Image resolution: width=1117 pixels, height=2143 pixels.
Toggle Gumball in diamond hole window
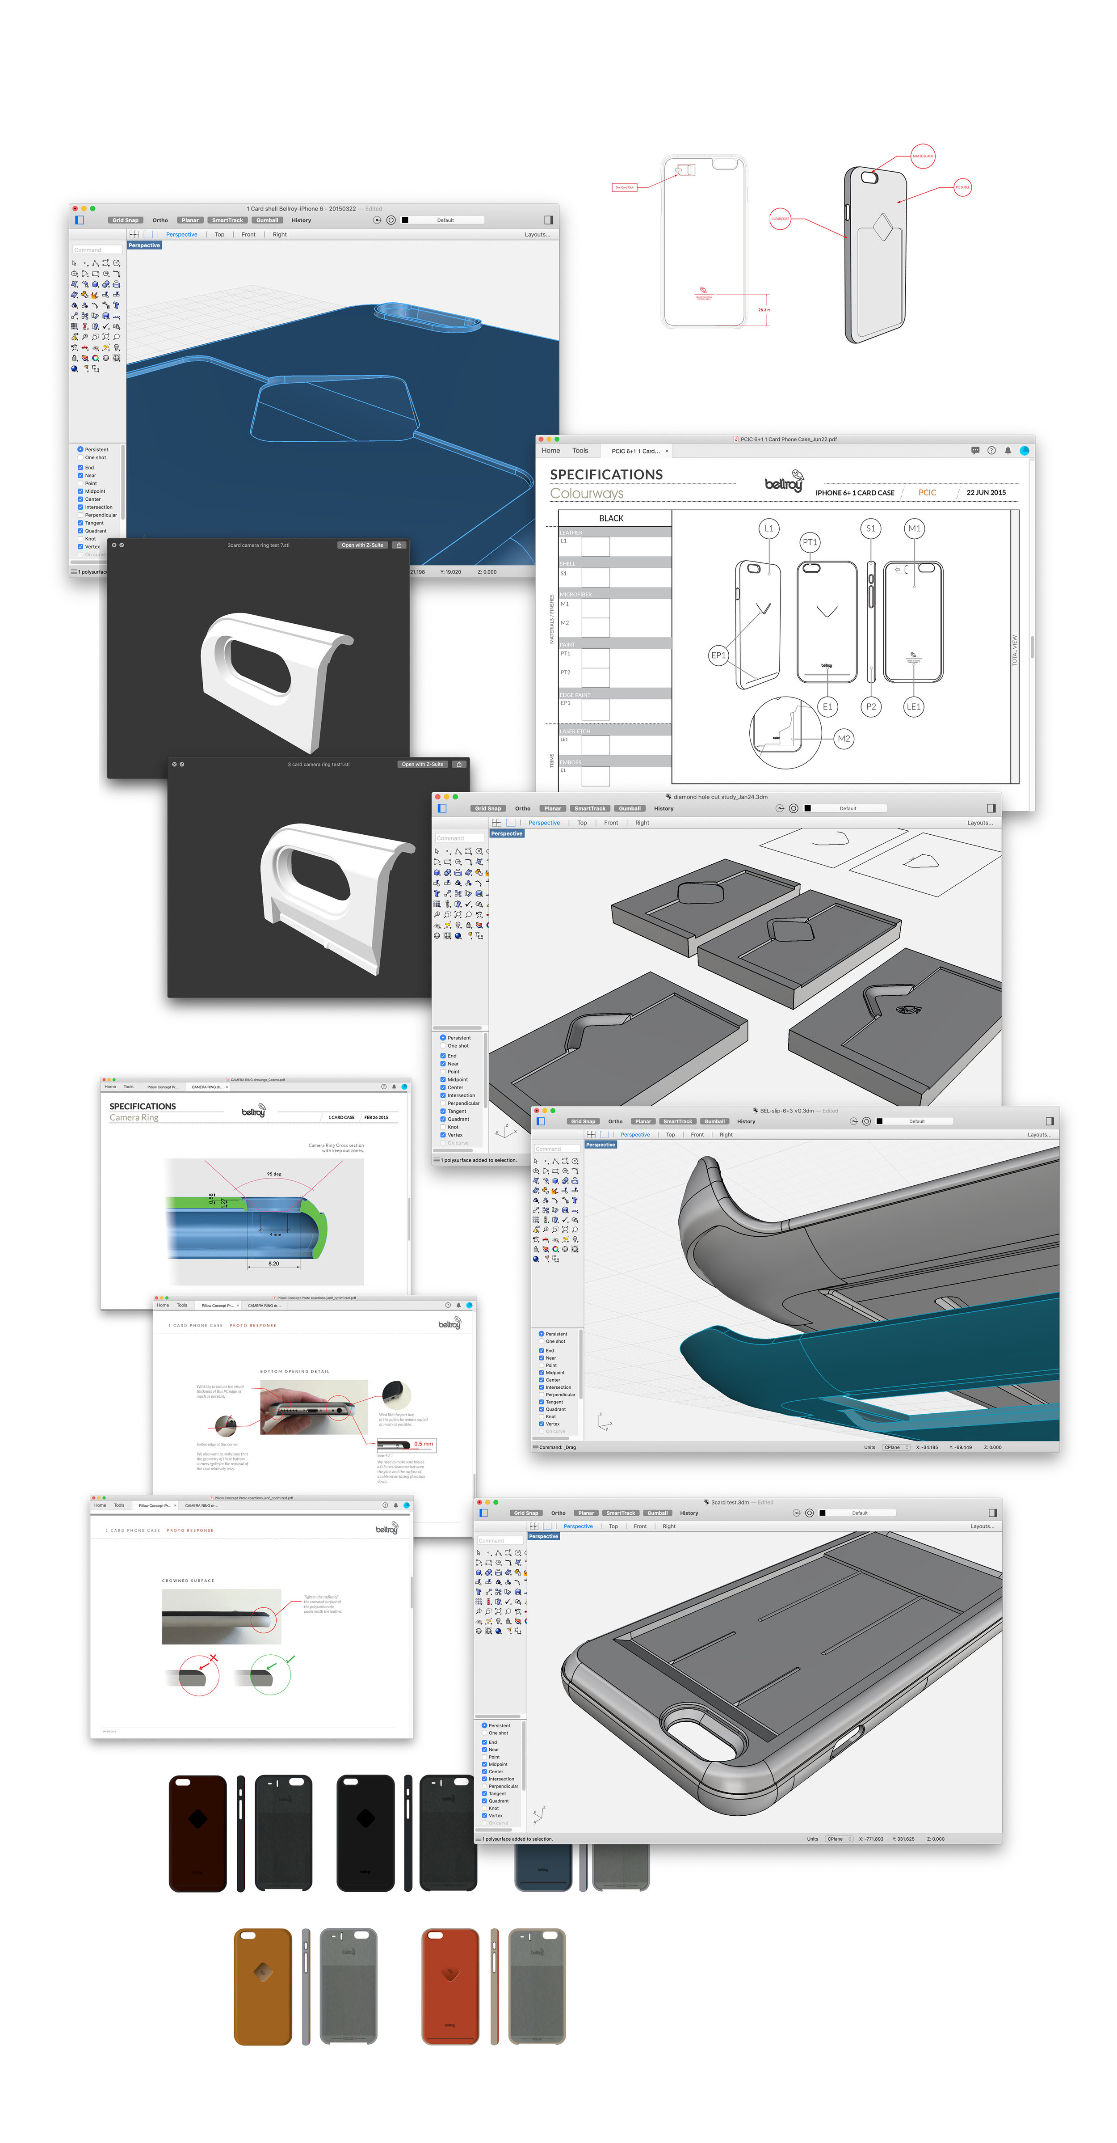630,809
